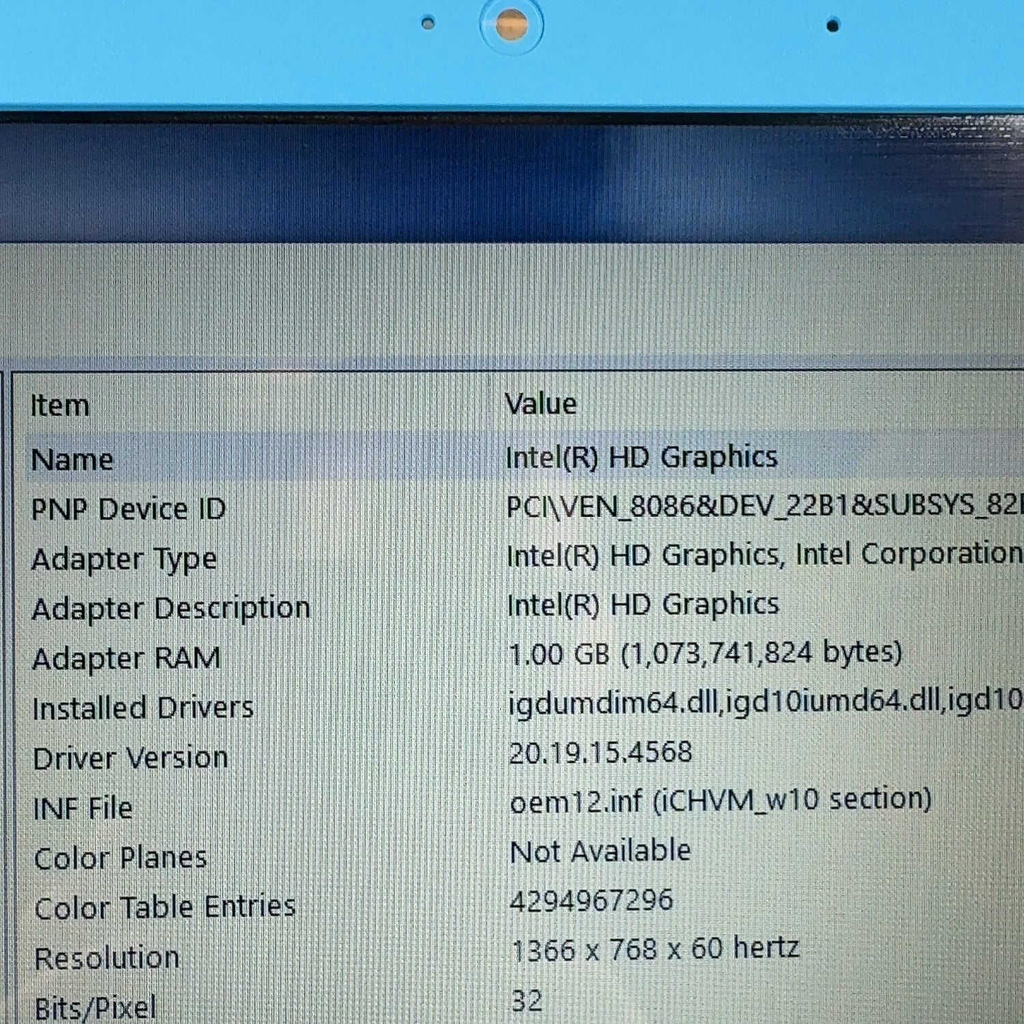Click the Adapter Description value text
Image resolution: width=1024 pixels, height=1024 pixels.
pos(642,604)
